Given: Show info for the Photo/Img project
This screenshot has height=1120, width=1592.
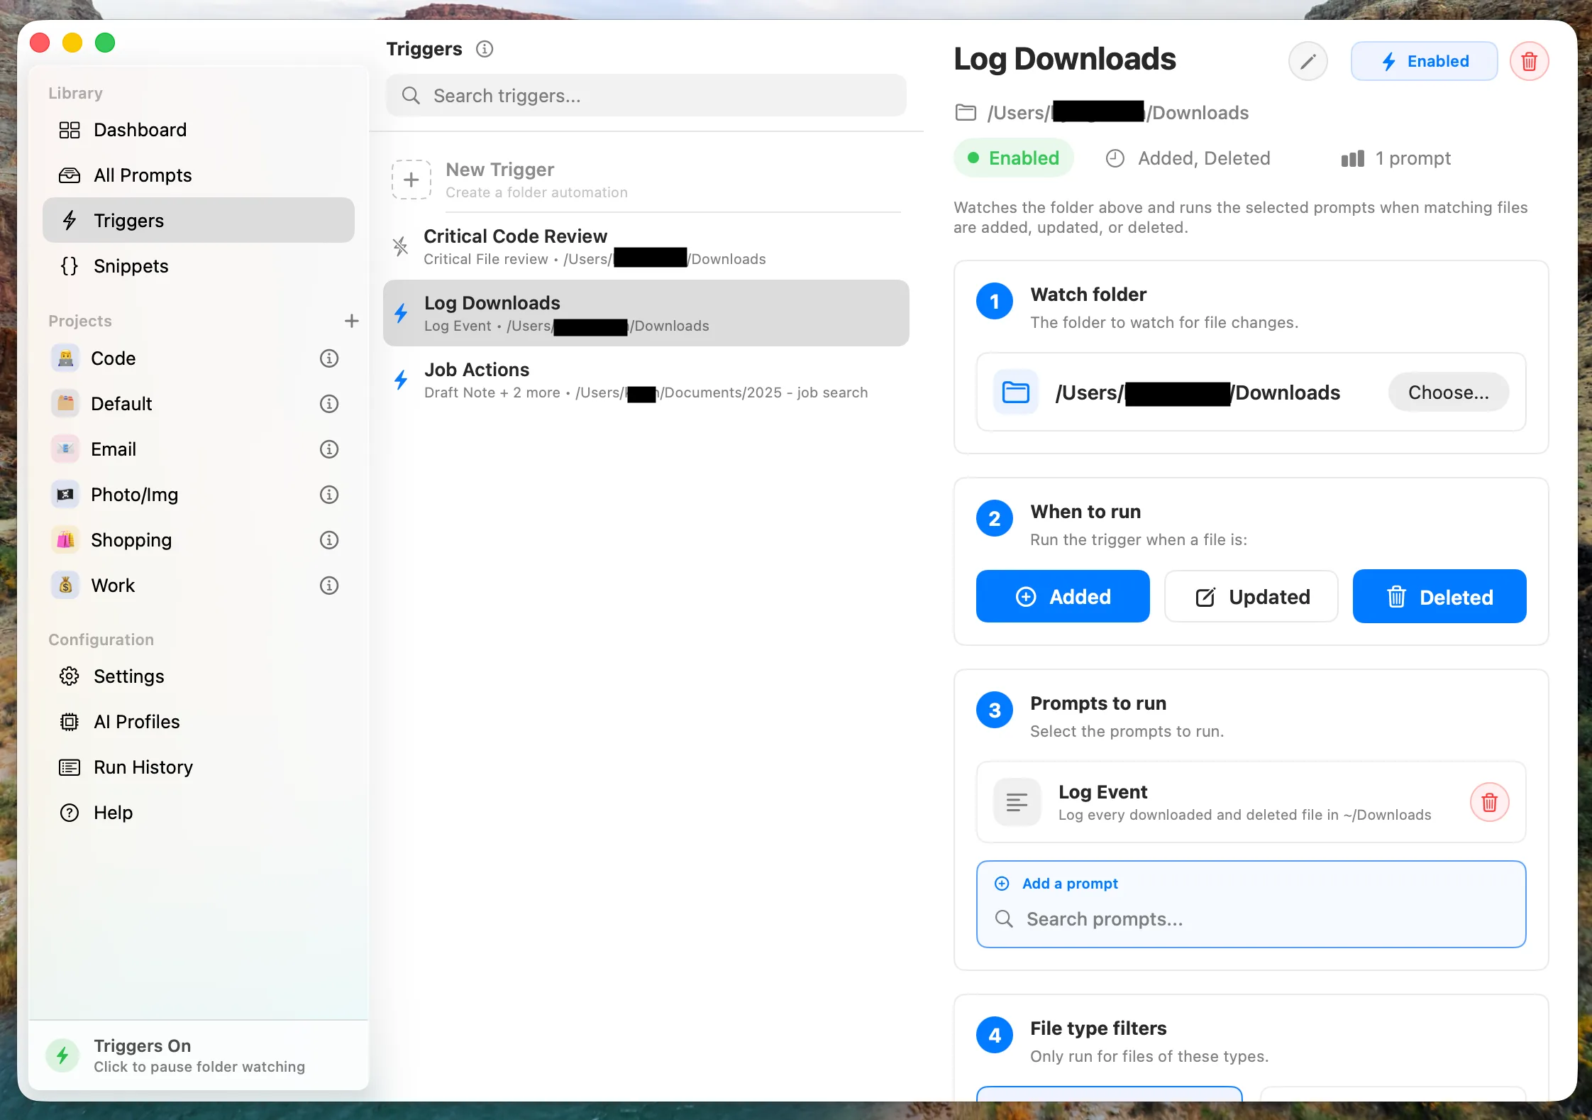Looking at the screenshot, I should point(329,495).
